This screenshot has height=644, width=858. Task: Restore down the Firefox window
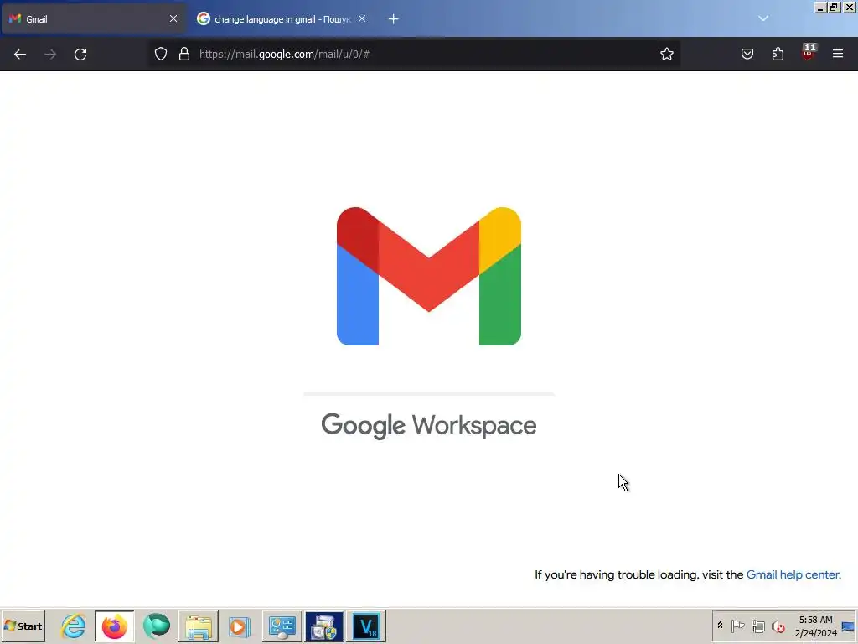834,8
